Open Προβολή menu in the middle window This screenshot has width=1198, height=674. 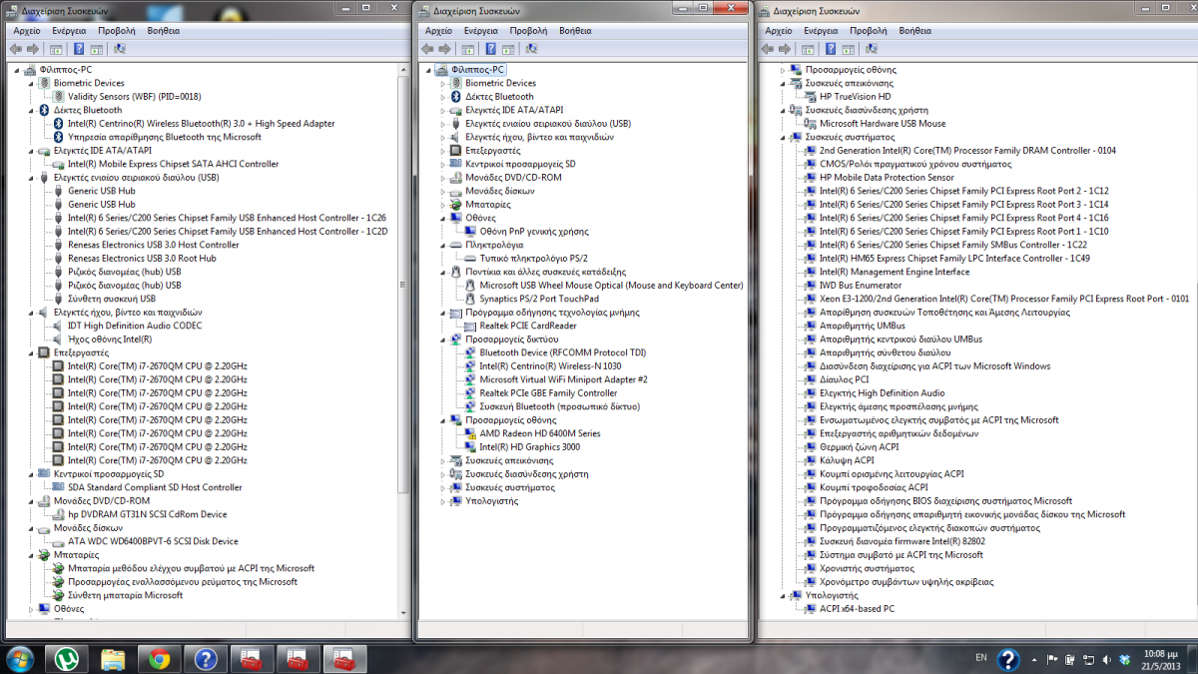point(528,31)
